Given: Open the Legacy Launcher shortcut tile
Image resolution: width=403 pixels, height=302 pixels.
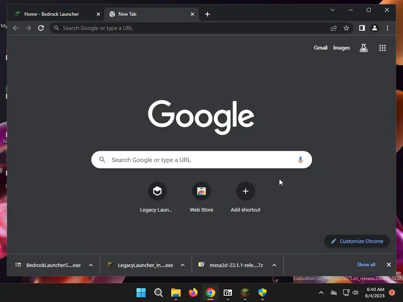Looking at the screenshot, I should [x=157, y=197].
